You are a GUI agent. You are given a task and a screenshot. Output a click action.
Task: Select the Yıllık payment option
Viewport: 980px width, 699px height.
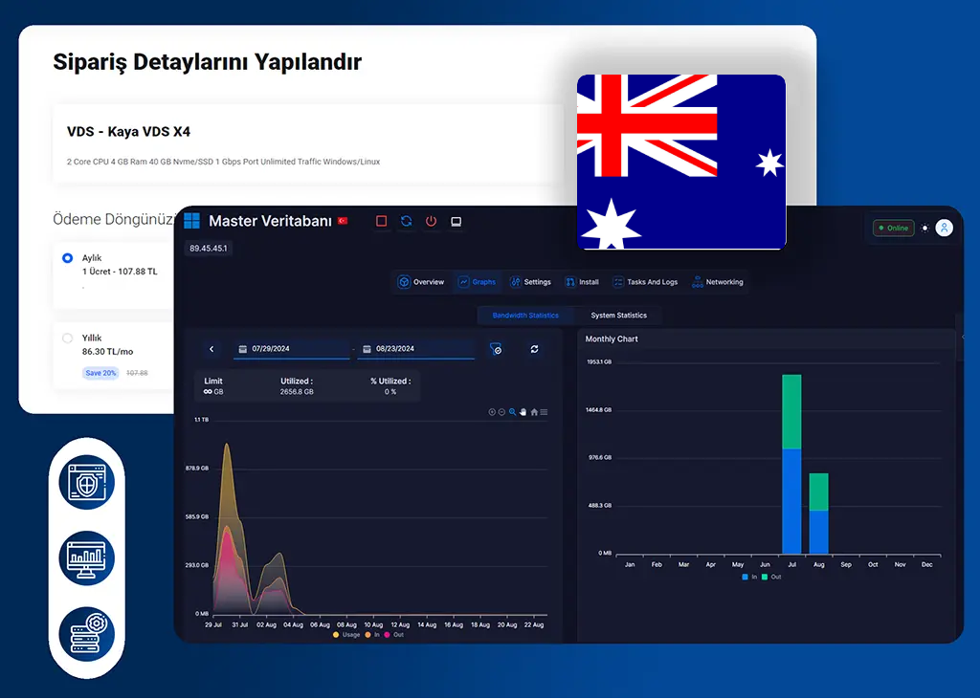tap(67, 338)
